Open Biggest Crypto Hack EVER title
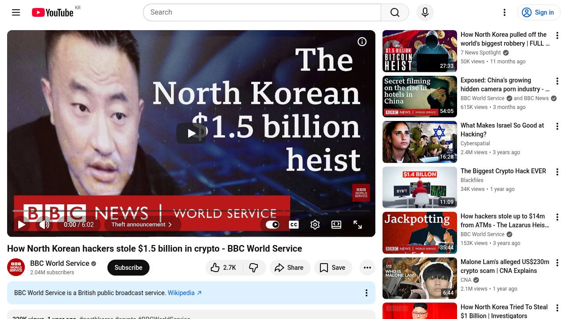568x319 pixels. tap(503, 171)
